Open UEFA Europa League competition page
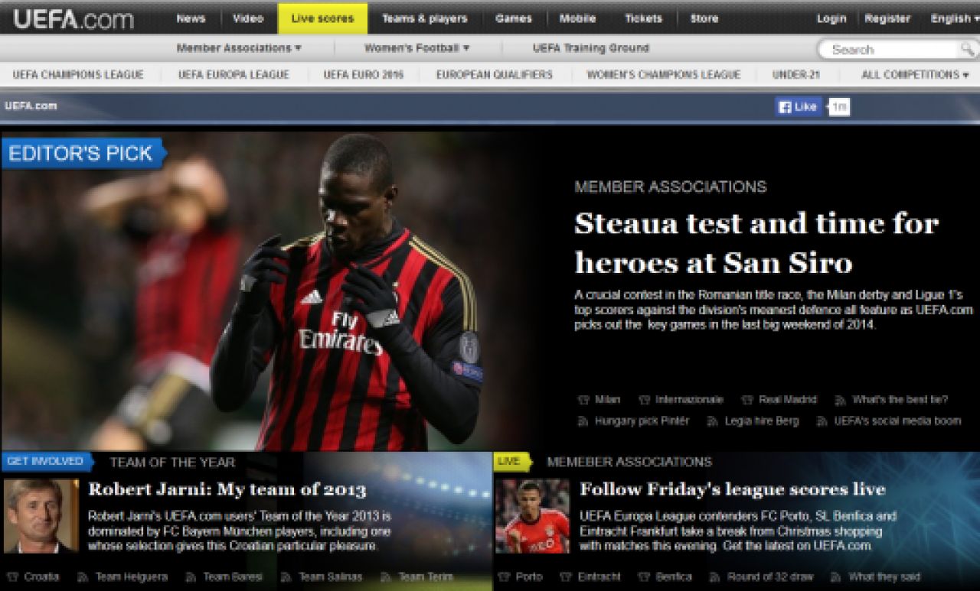 234,75
